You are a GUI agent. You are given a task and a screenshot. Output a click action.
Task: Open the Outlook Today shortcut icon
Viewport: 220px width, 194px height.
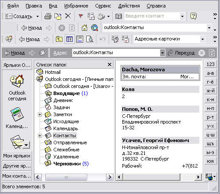click(17, 81)
